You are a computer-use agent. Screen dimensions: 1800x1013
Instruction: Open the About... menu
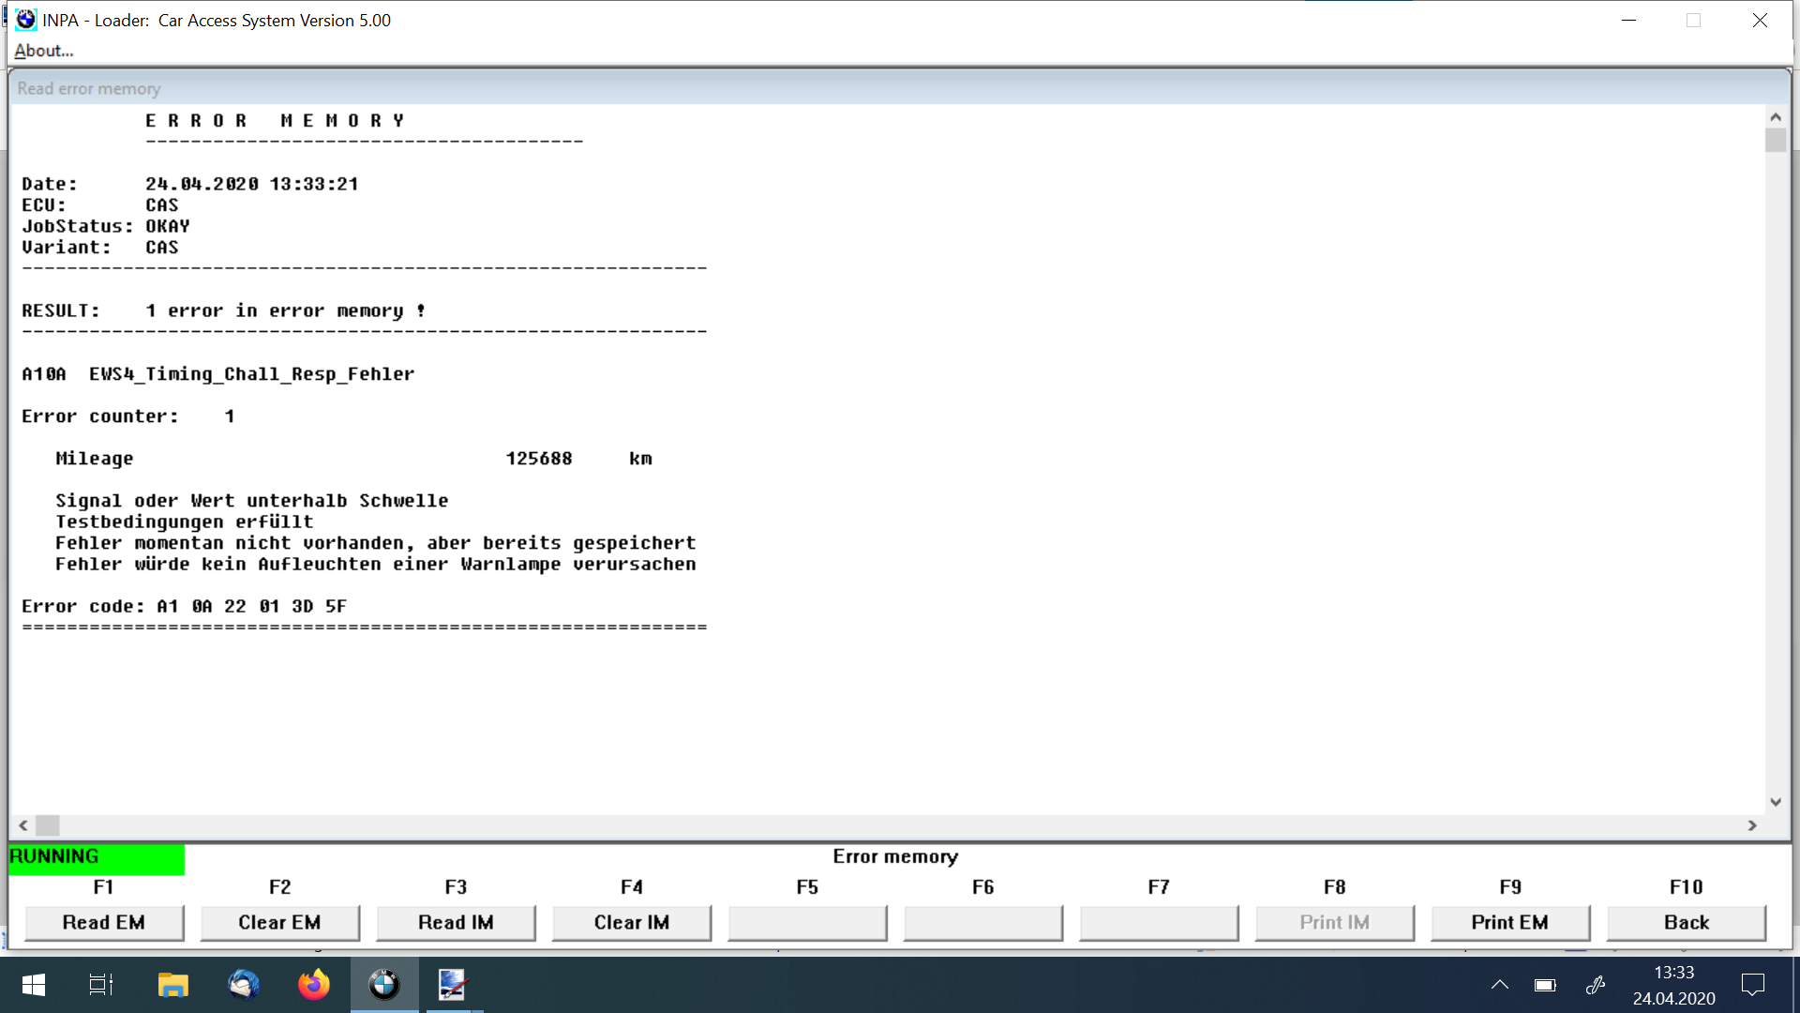pos(43,51)
